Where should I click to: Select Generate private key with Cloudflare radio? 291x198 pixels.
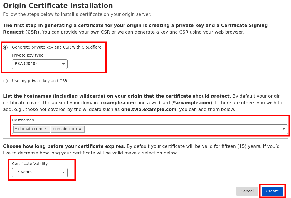(5, 47)
